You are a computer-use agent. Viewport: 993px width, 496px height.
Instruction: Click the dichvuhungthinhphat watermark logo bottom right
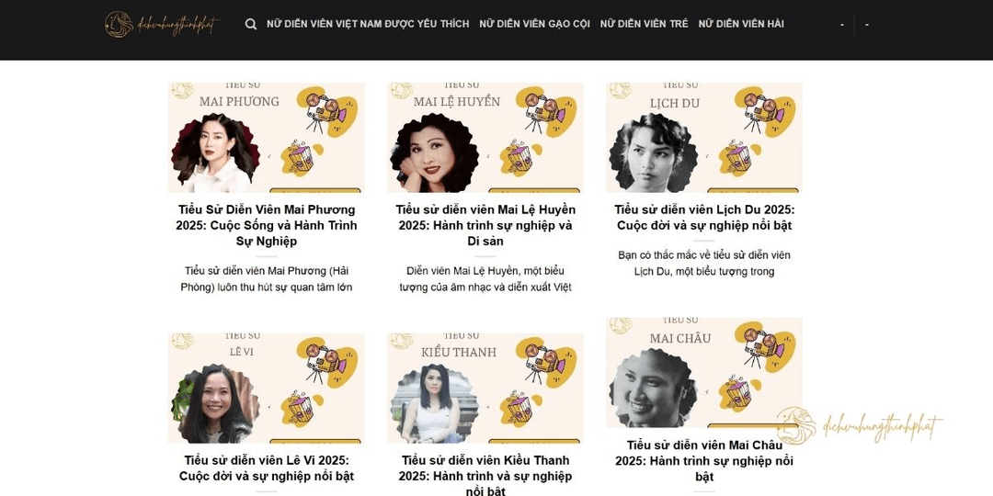tap(860, 426)
